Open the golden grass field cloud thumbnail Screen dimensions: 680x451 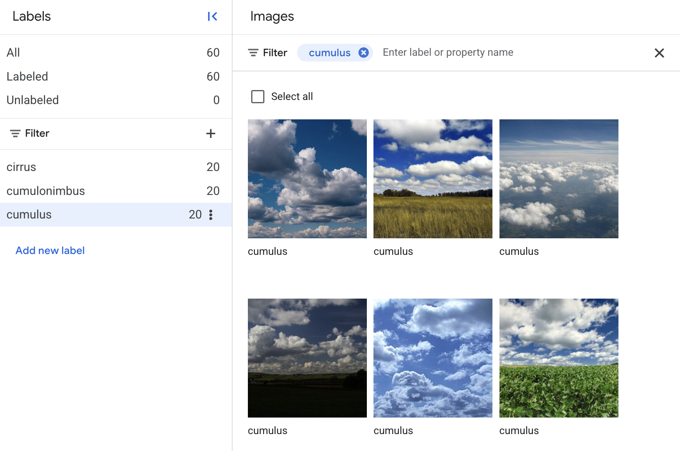tap(433, 179)
